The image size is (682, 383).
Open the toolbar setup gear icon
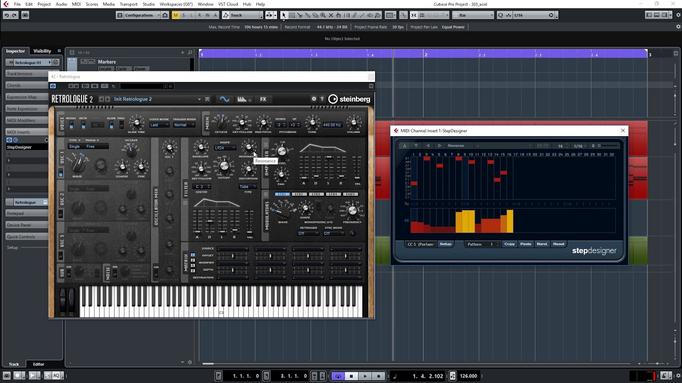(678, 15)
